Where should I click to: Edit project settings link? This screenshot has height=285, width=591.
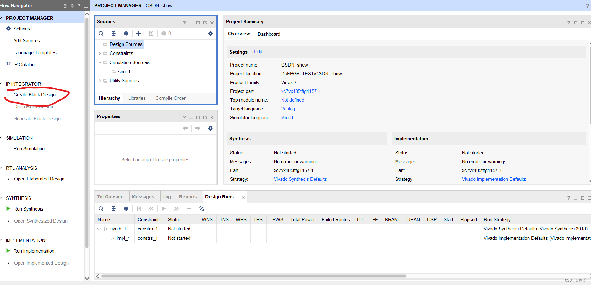[258, 51]
